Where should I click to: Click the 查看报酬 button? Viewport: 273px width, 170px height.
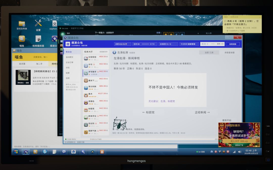pos(233,44)
